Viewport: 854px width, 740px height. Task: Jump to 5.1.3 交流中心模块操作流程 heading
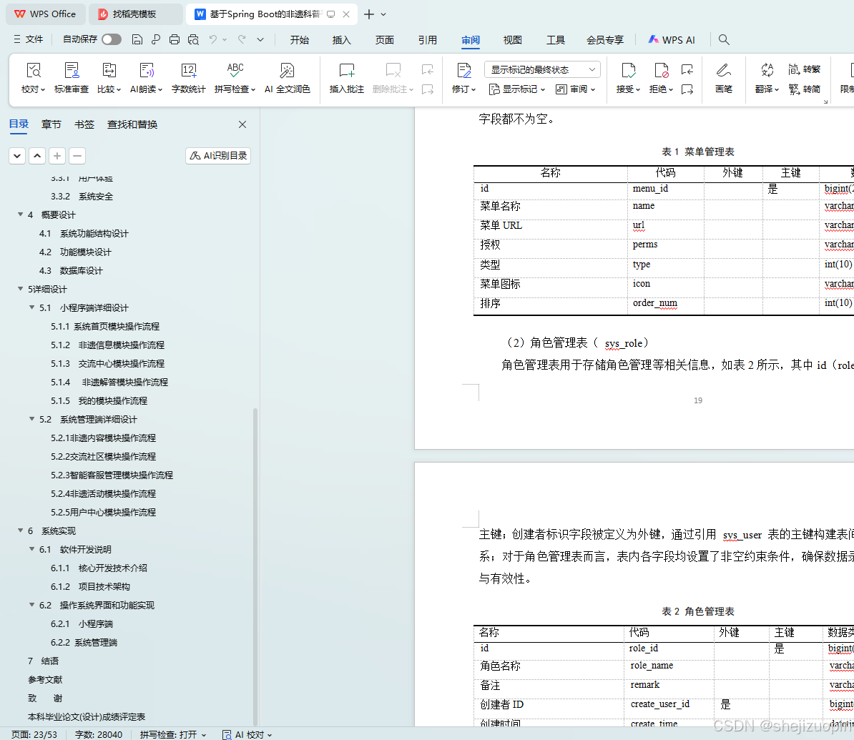[107, 363]
